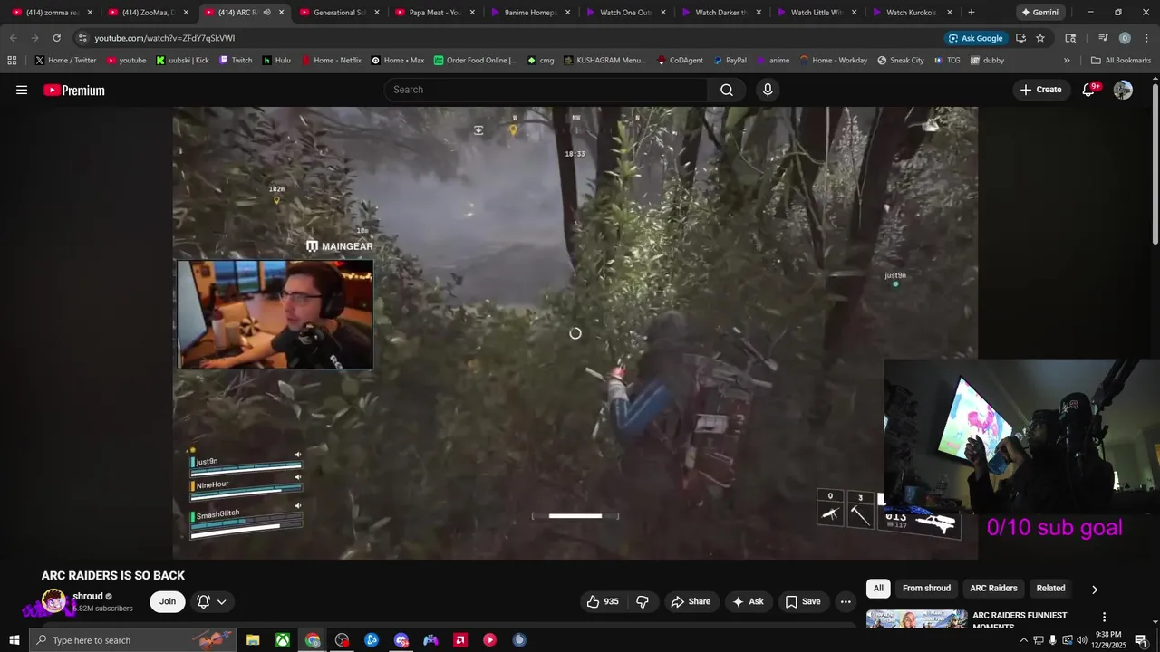
Task: Save the video to a playlist
Action: pyautogui.click(x=803, y=601)
